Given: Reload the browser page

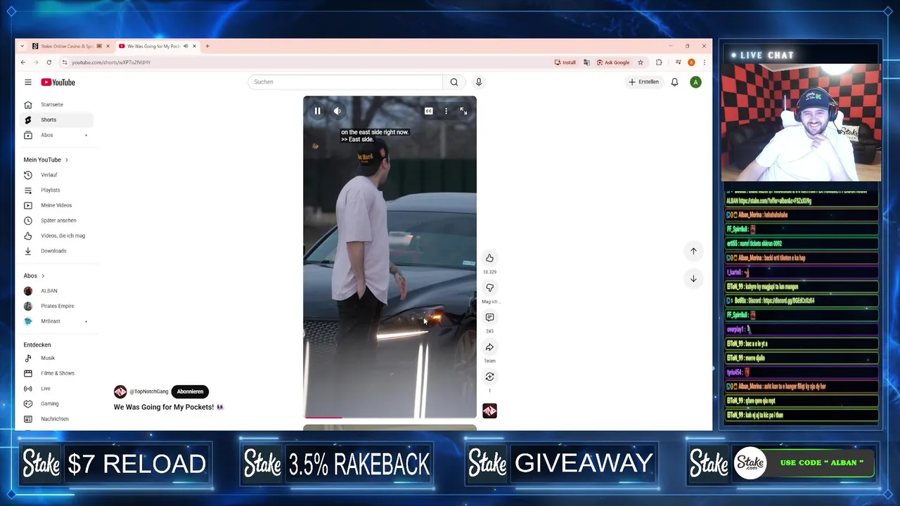Looking at the screenshot, I should (x=49, y=63).
